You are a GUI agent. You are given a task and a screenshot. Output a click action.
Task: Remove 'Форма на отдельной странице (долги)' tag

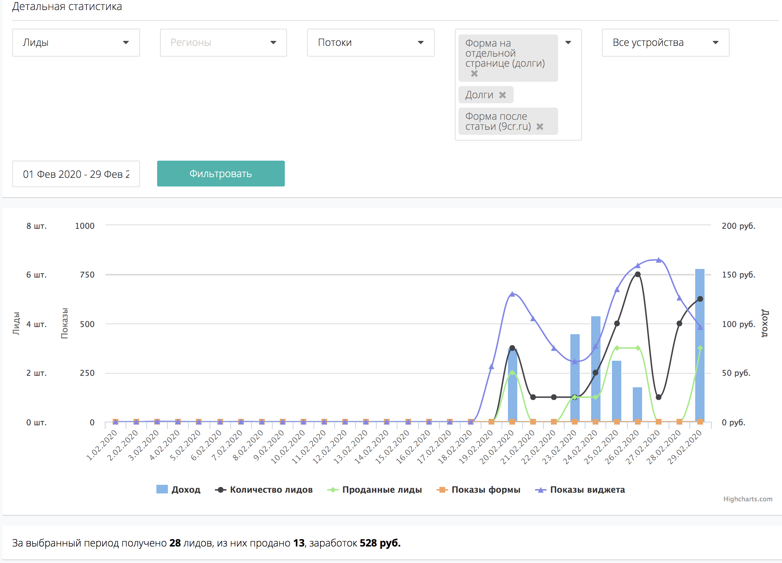474,74
